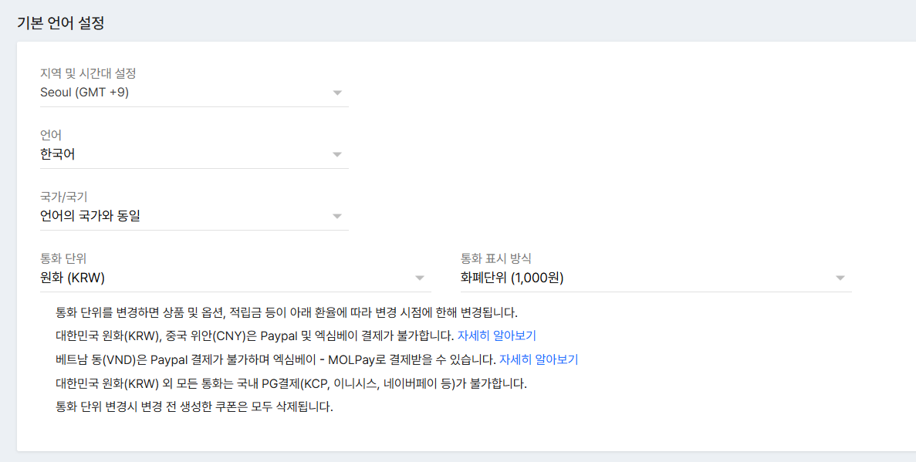
Task: Click the 통화 표시 방식 field label
Action: [496, 258]
